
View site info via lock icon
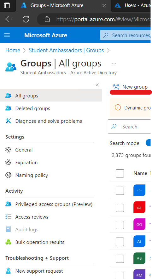[47, 19]
